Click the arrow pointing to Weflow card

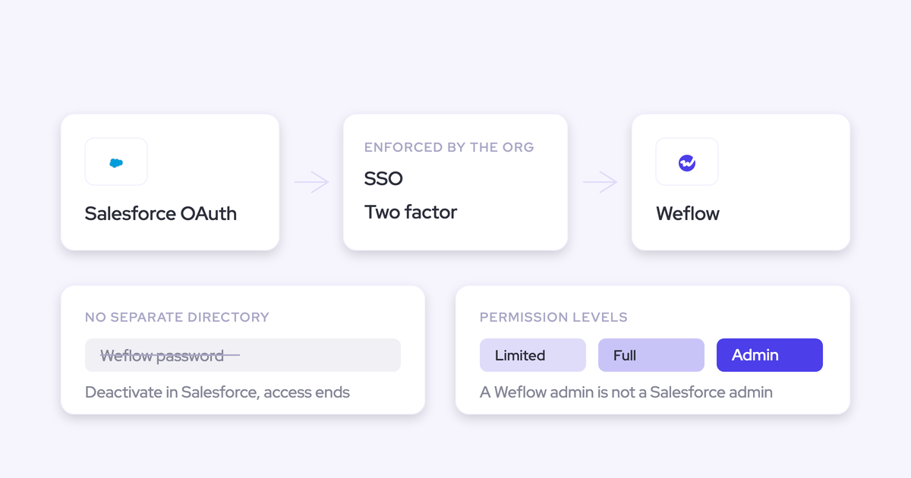coord(600,182)
